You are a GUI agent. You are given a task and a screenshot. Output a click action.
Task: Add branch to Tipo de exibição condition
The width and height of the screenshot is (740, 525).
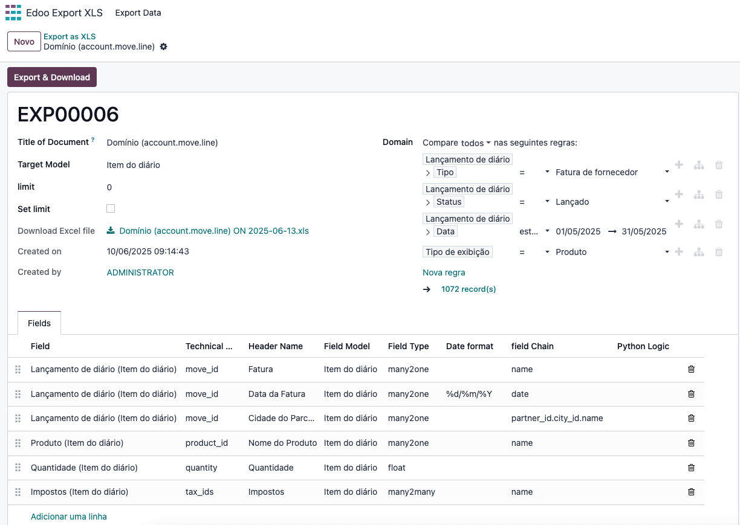click(699, 251)
